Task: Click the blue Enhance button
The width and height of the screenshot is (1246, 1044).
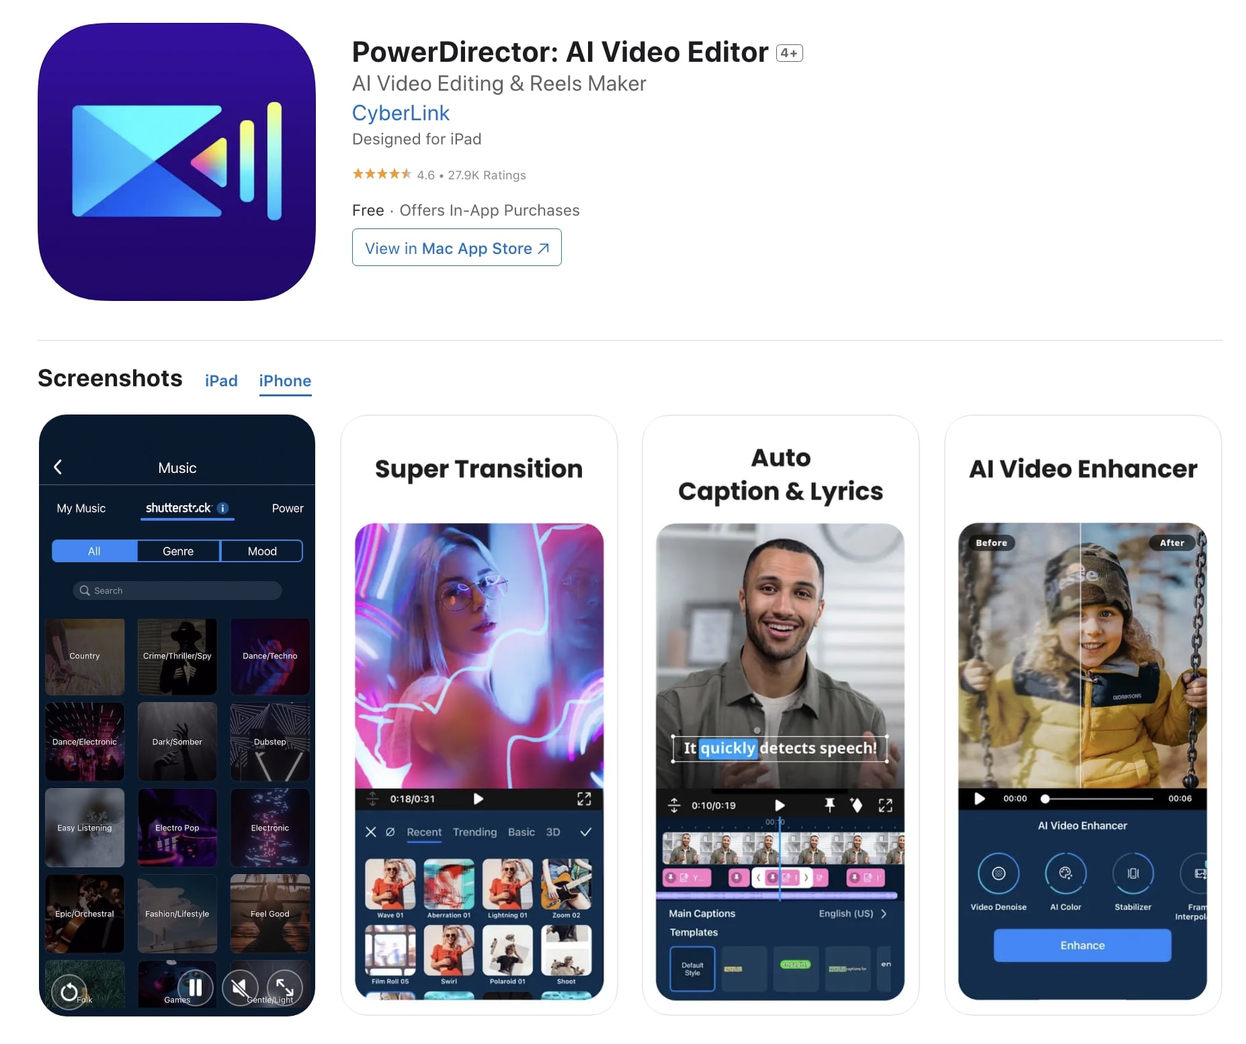Action: [x=1082, y=945]
